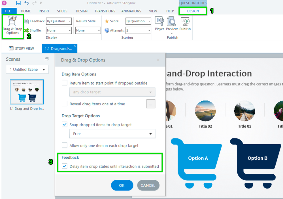Switch to STORY VIEW tab

(x=22, y=48)
